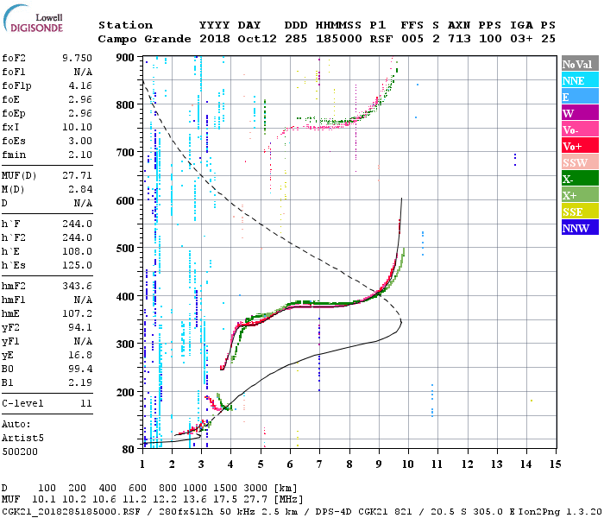604x518 pixels.
Task: Click the MUF 10.1 value for 100 km
Action: (x=43, y=500)
